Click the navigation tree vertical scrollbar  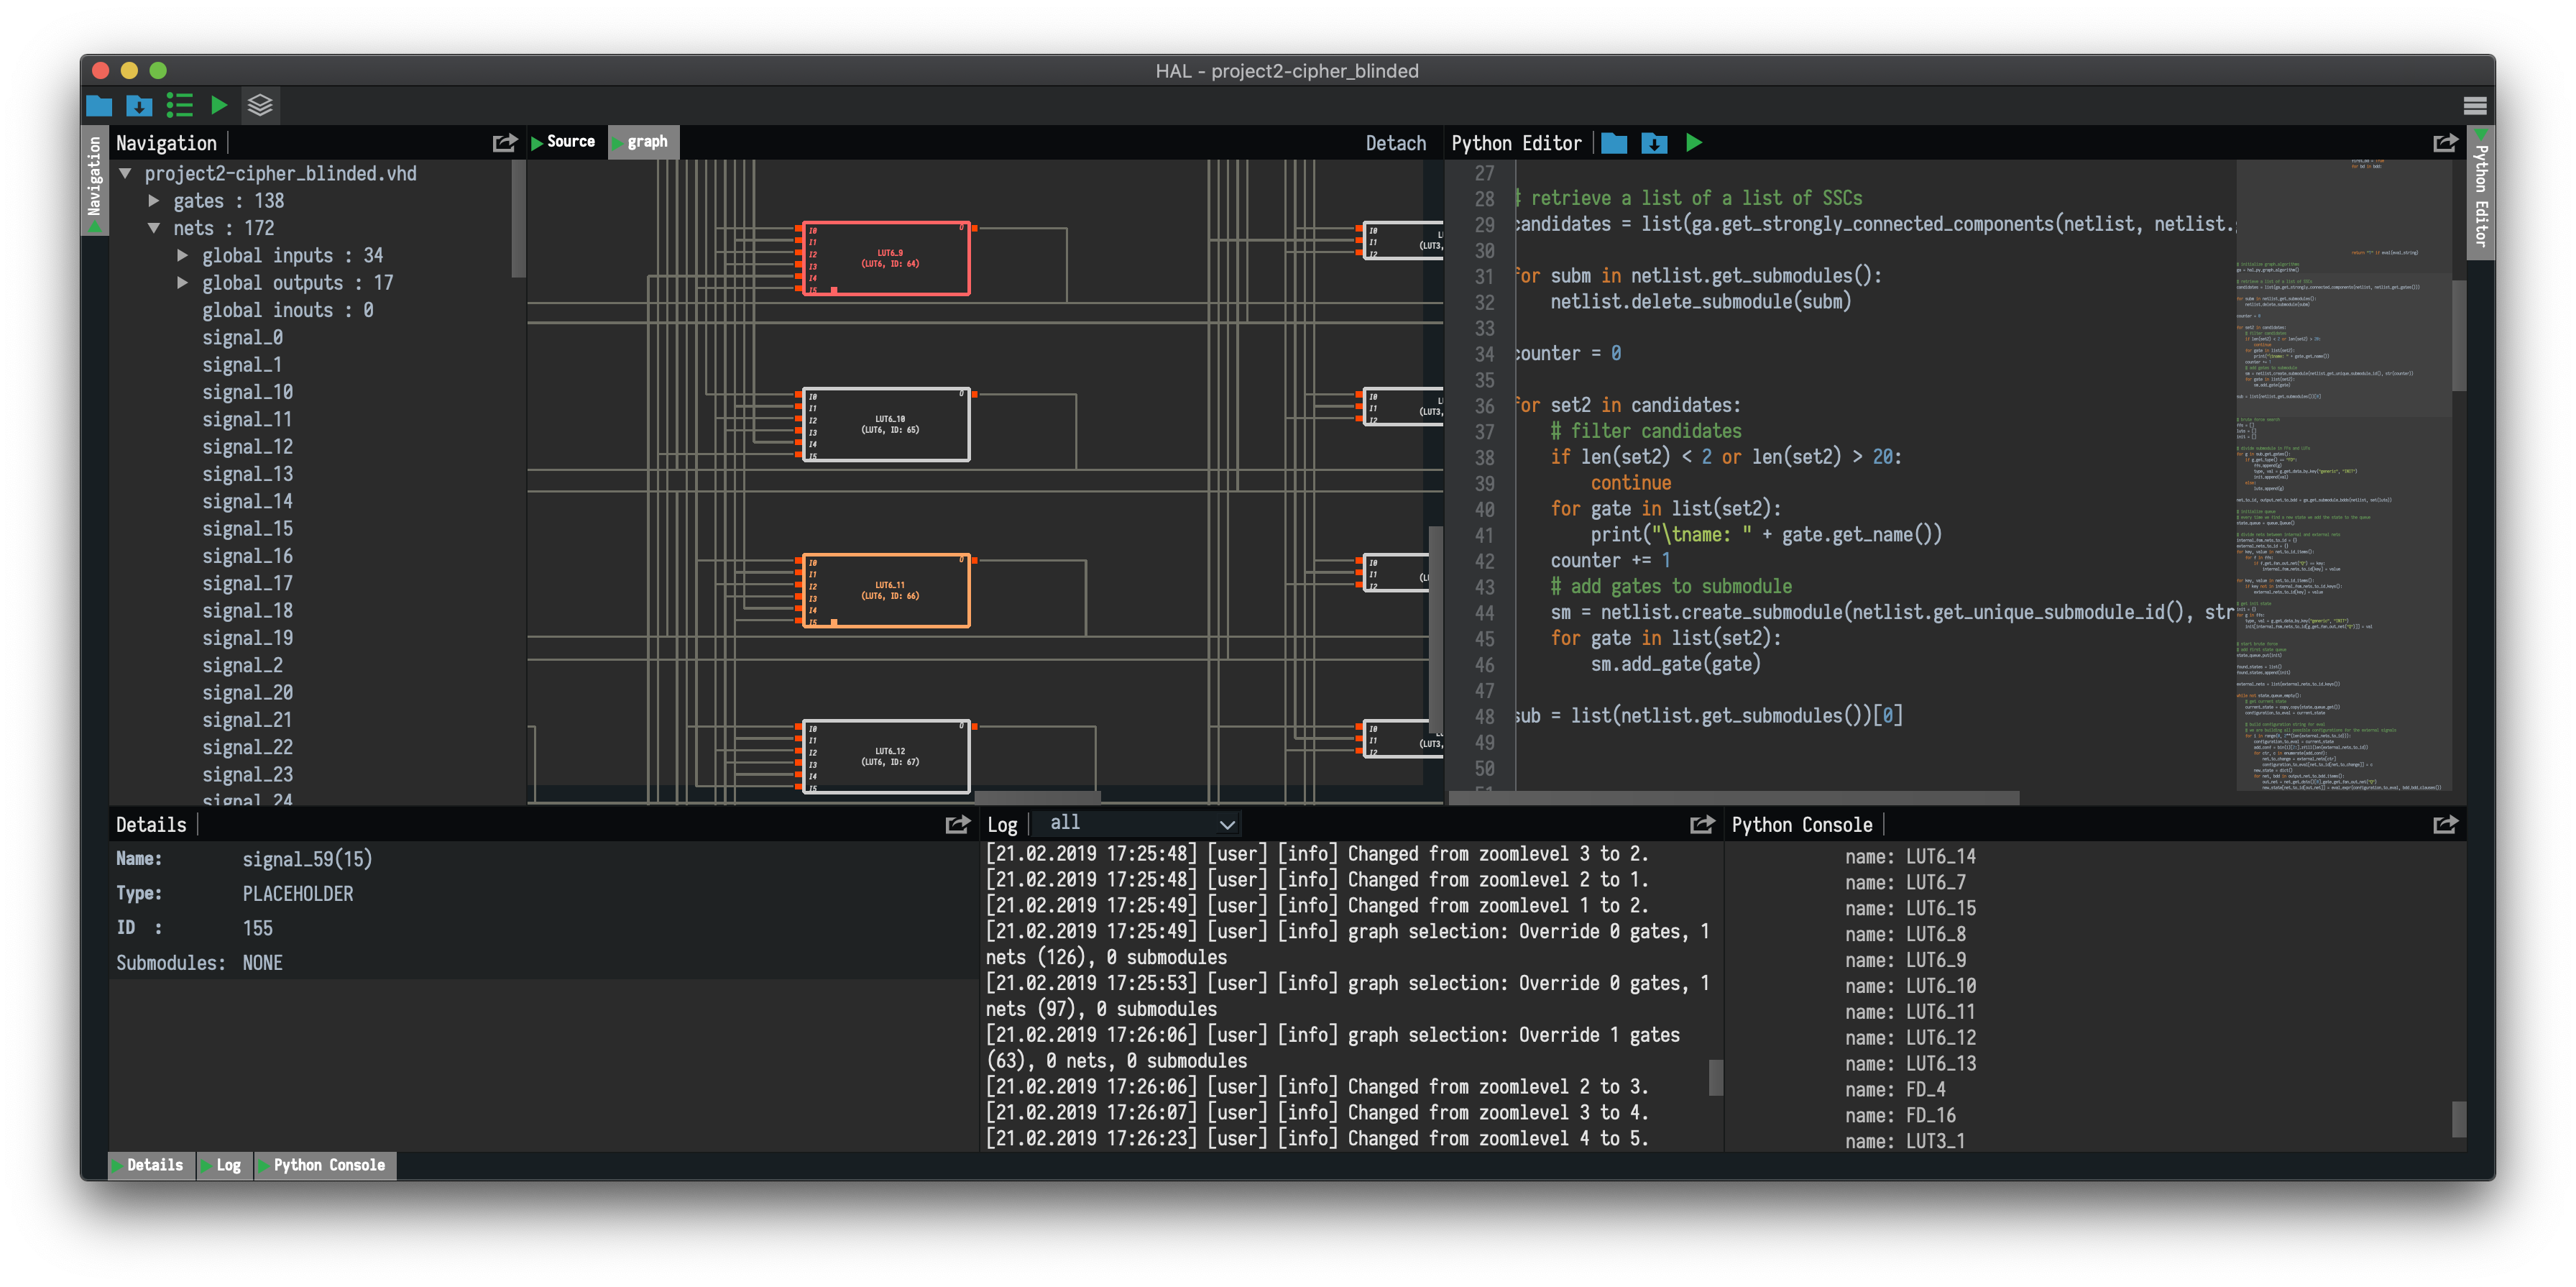click(518, 220)
